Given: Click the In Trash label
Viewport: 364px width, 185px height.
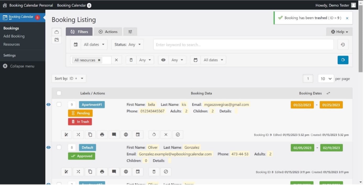Looking at the screenshot, I should [80, 122].
